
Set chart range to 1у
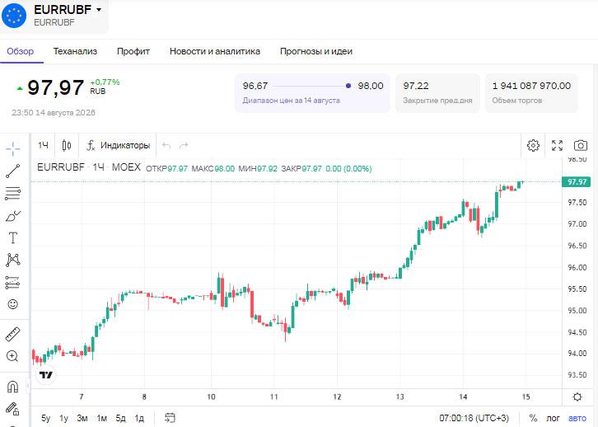63,418
